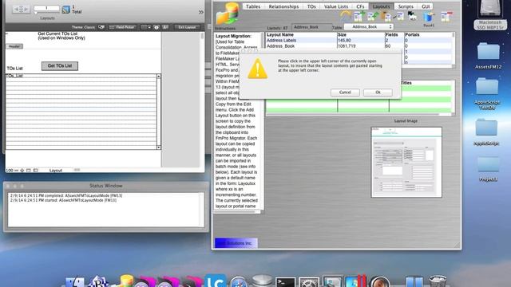The width and height of the screenshot is (511, 287).
Task: Open the Field Picker
Action: (x=122, y=27)
